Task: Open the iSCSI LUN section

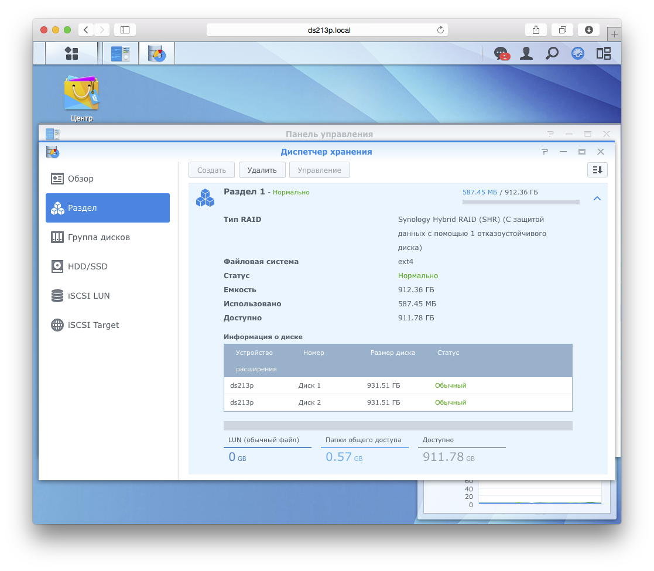Action: (x=108, y=295)
